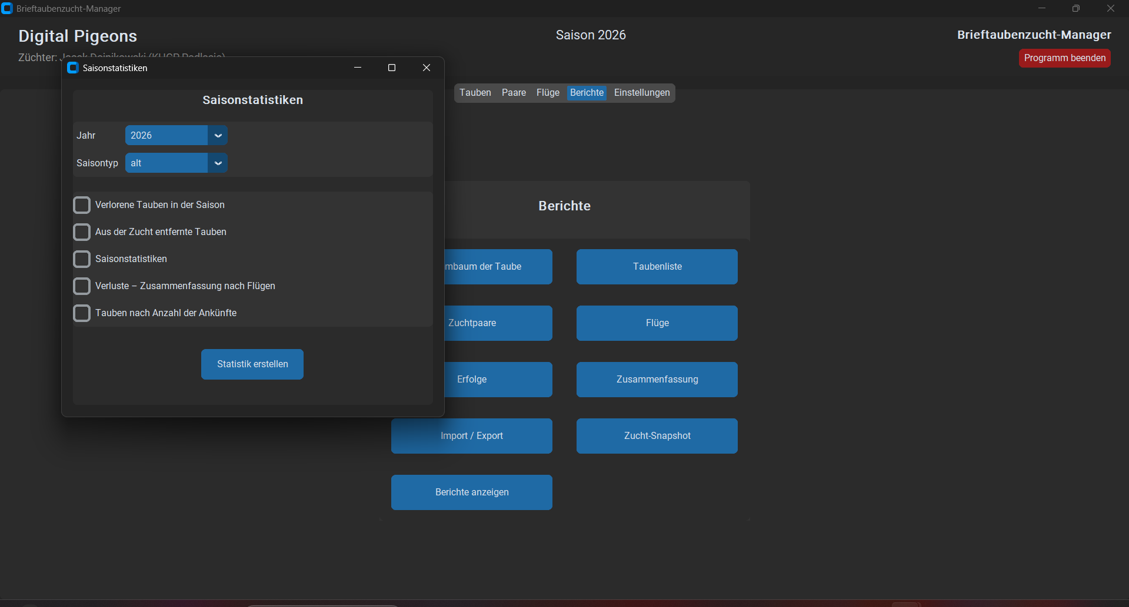
Task: Open the Zuchtpaare report button
Action: click(498, 323)
